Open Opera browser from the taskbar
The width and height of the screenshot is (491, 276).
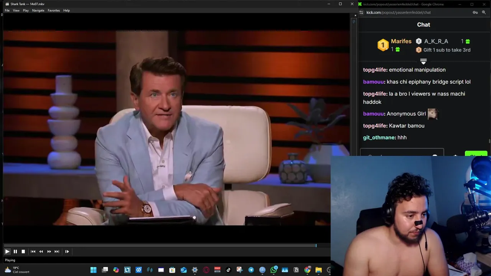[206, 270]
